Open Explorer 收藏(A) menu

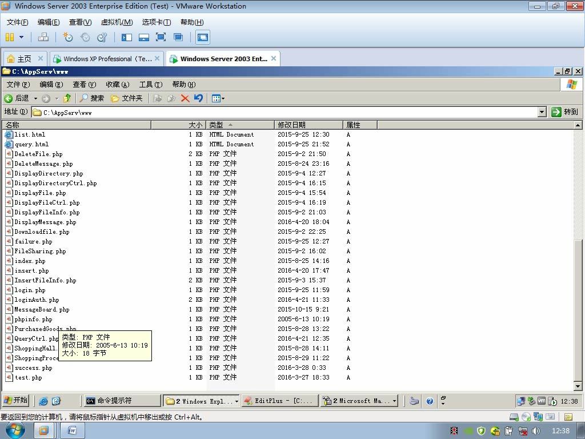click(118, 85)
